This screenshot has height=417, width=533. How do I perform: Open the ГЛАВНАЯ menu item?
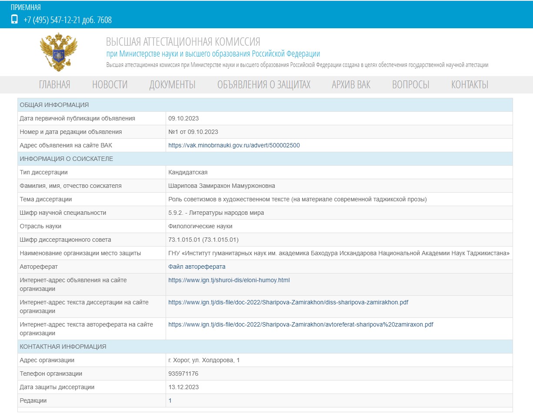pos(54,85)
